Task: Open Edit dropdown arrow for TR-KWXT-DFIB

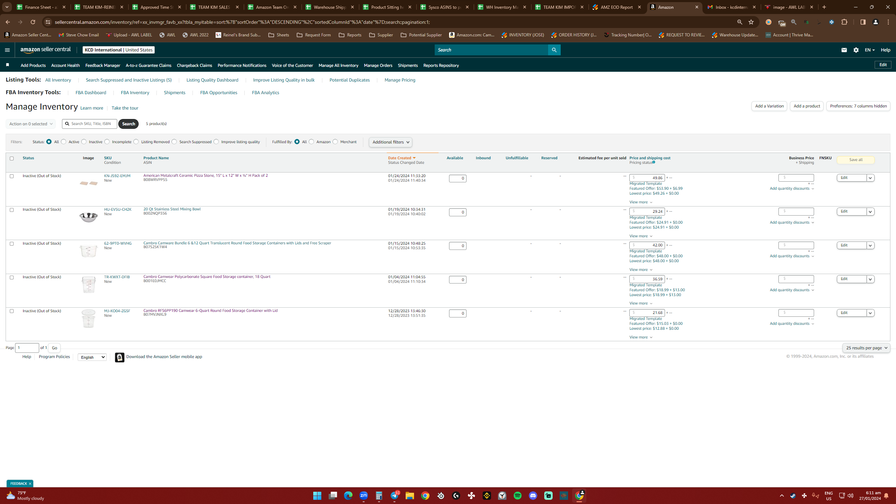Action: (870, 279)
